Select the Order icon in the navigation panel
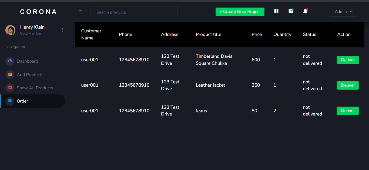The width and height of the screenshot is (369, 170). coord(10,101)
